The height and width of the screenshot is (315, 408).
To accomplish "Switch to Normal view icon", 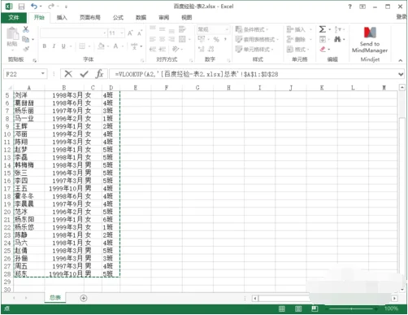I will (282, 308).
